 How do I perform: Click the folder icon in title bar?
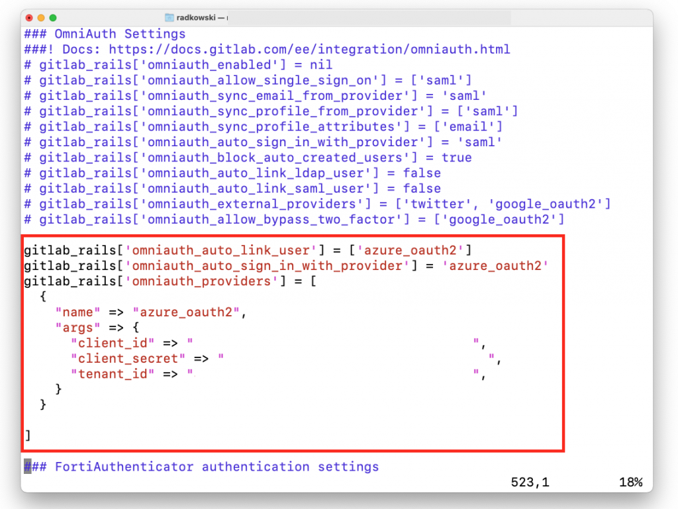(x=169, y=18)
